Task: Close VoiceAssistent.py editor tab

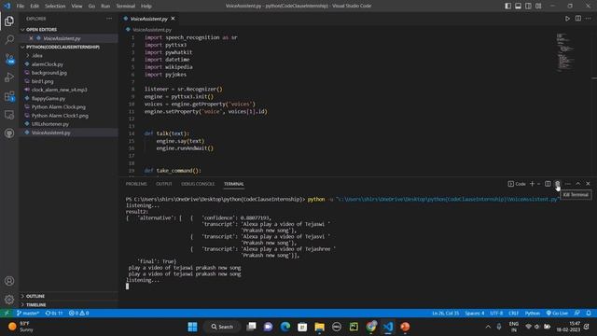Action: (173, 19)
